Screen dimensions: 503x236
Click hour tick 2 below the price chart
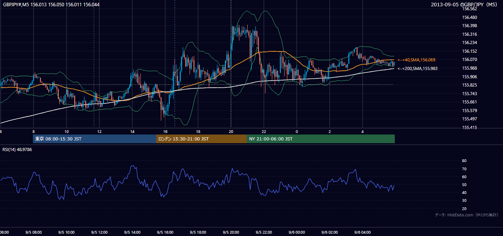click(x=329, y=131)
